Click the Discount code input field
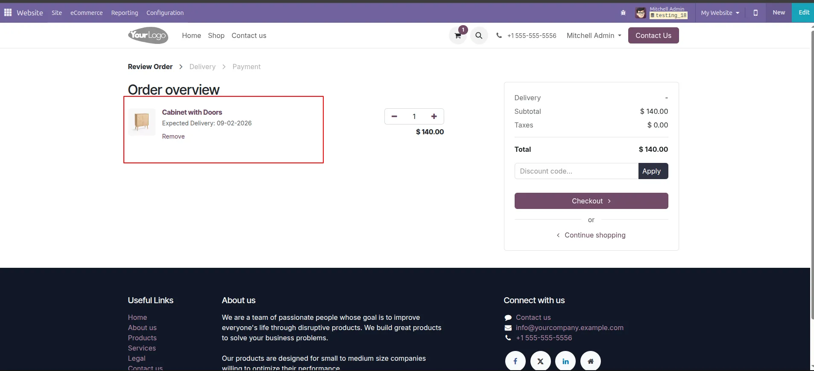 576,171
